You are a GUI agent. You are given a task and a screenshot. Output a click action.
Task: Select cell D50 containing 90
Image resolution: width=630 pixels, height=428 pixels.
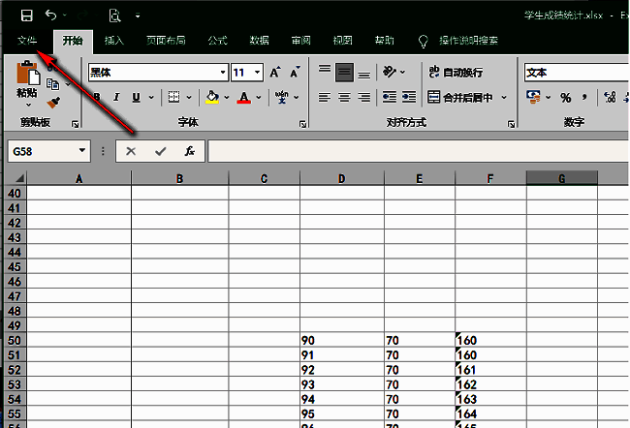coord(341,341)
